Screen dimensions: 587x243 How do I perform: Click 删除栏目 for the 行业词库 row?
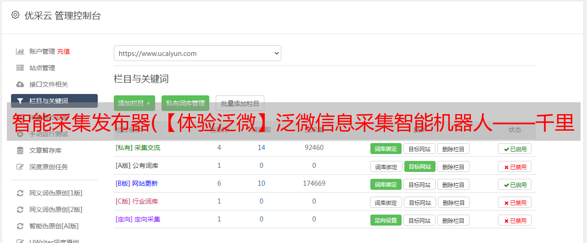[x=453, y=202]
